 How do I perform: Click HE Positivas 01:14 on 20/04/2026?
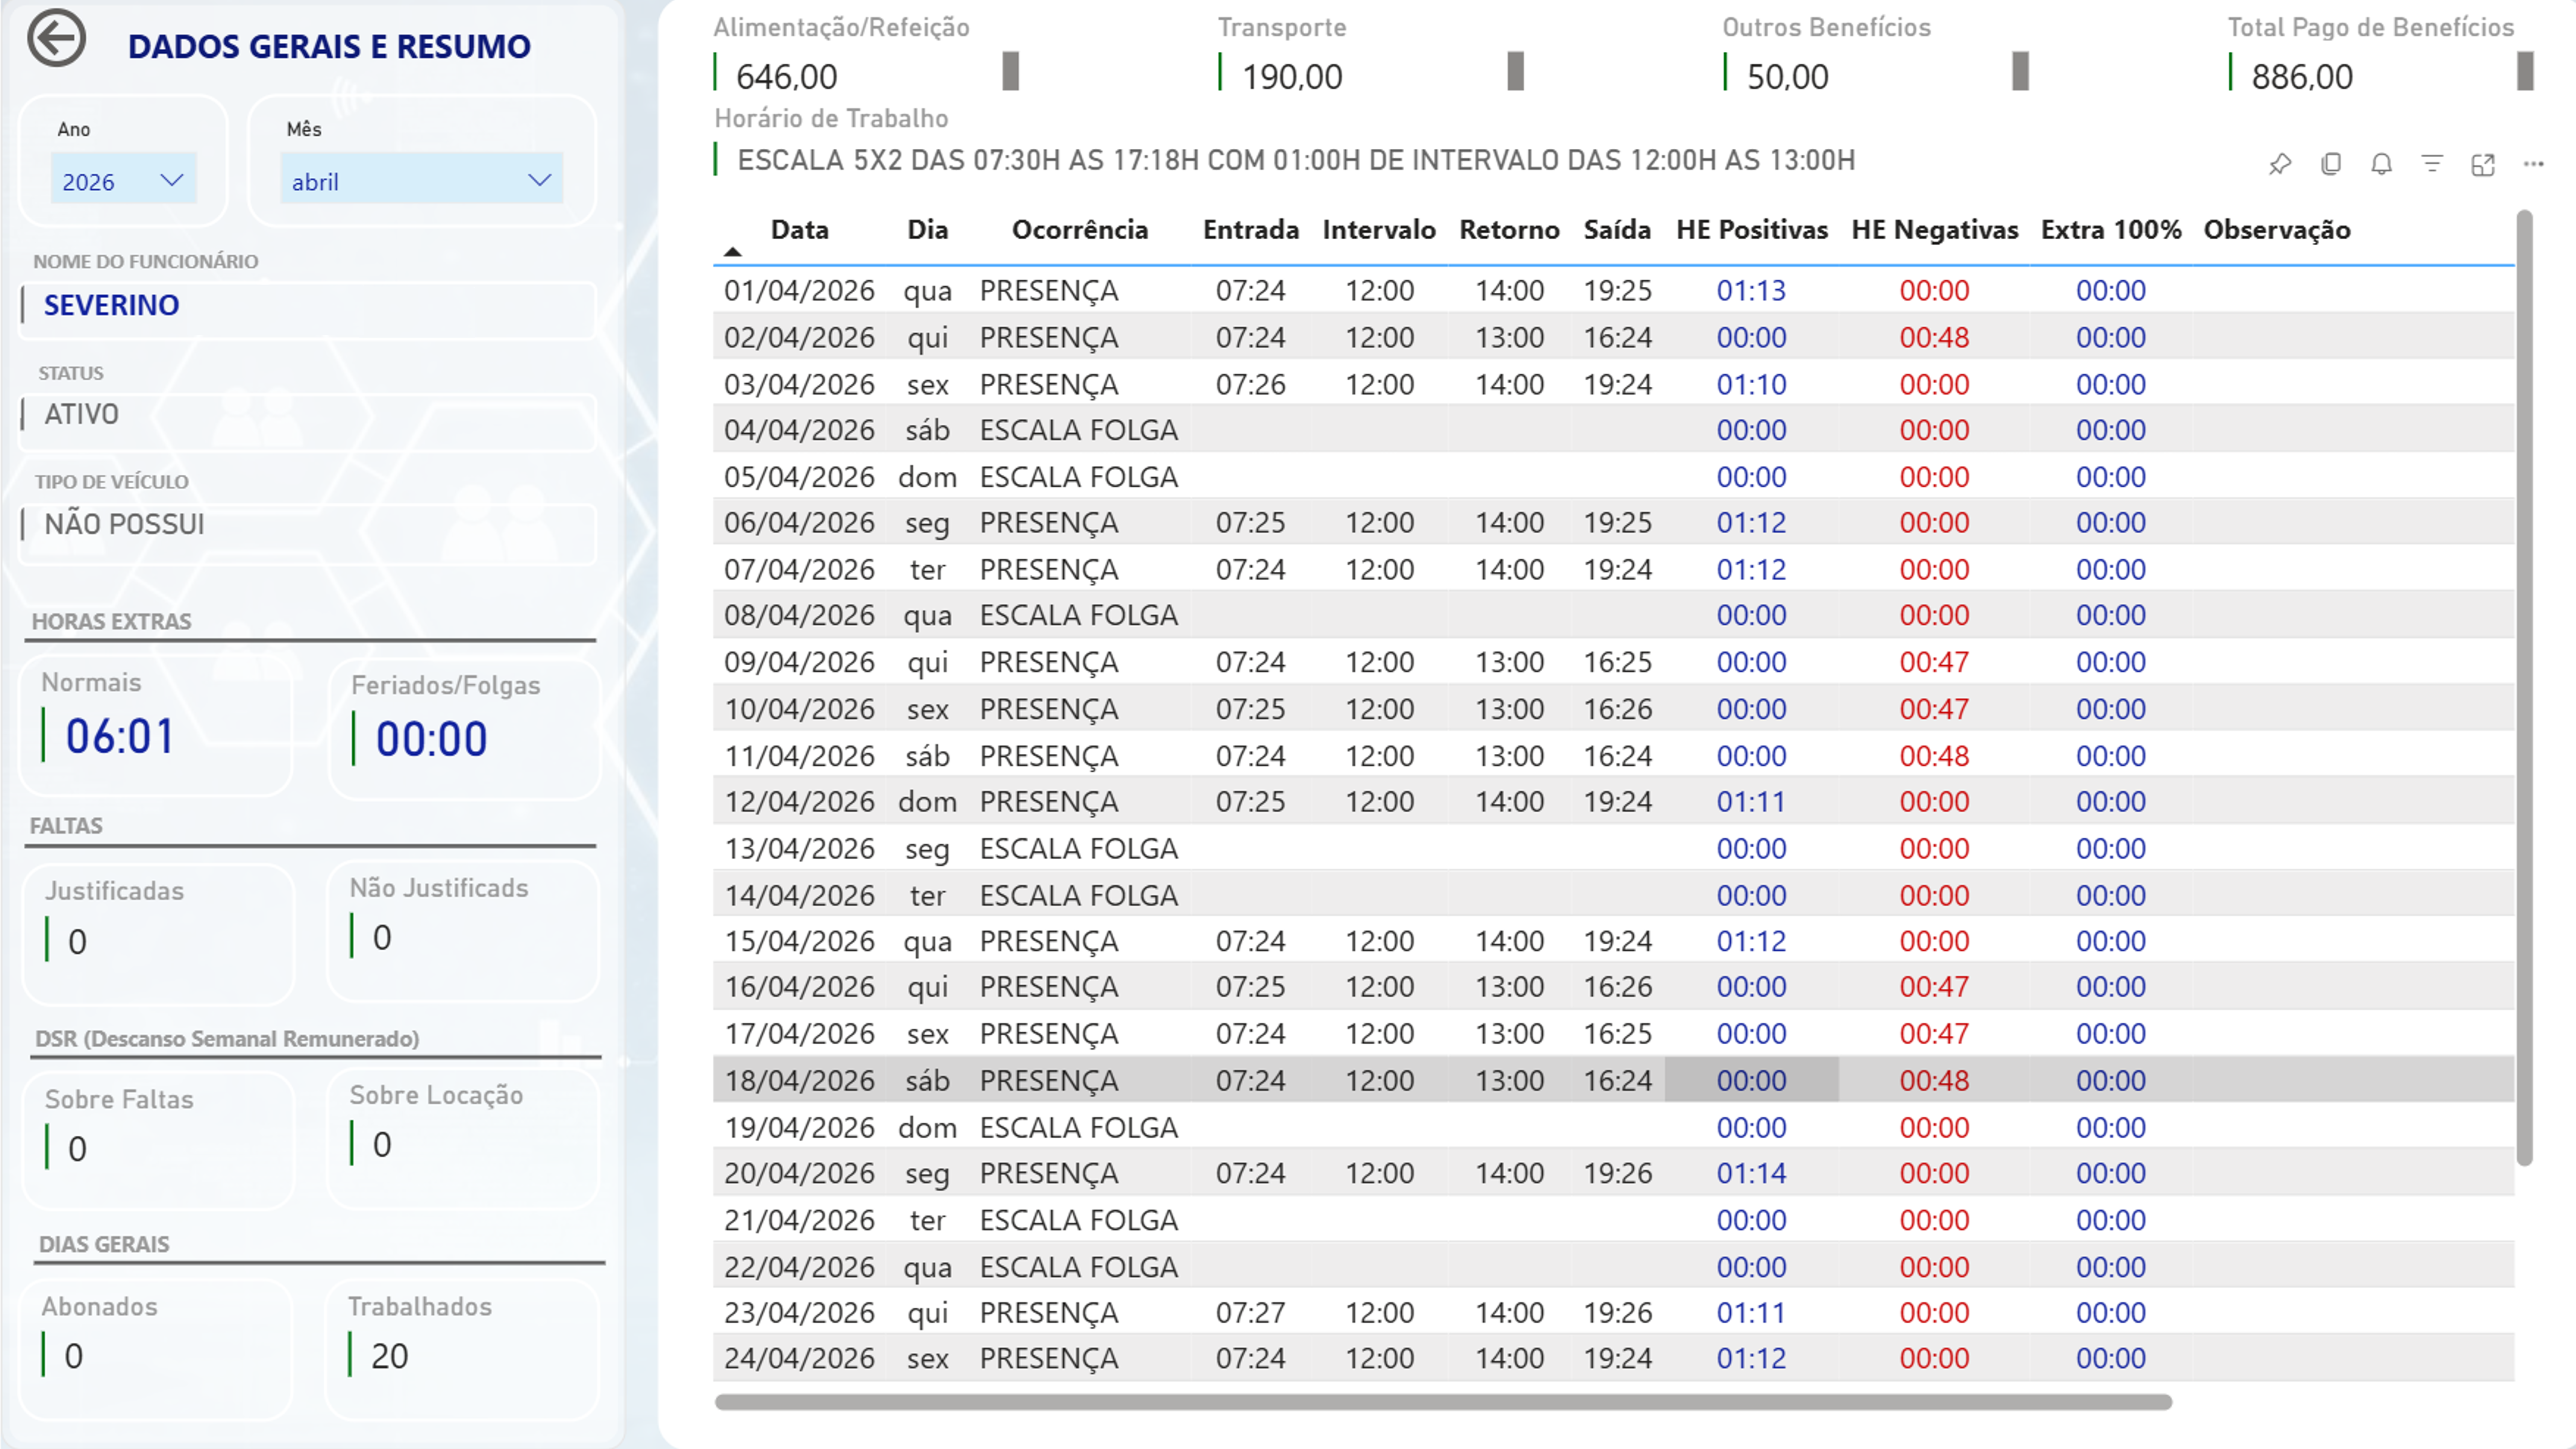(1751, 1173)
